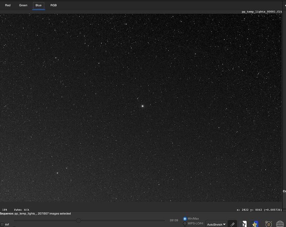Click the upper cutoff level slider handle
This screenshot has width=286, height=227.
tap(78, 220)
